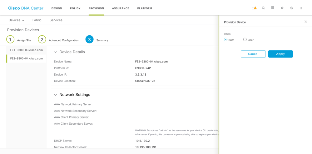Click the DHCP Server value 10.5.130.2

(x=142, y=141)
